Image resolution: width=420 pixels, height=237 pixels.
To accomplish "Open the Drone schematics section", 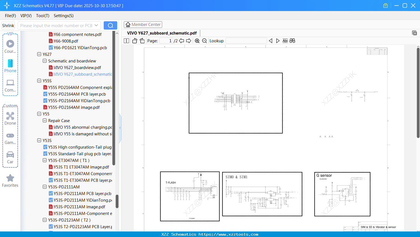I will (10, 118).
